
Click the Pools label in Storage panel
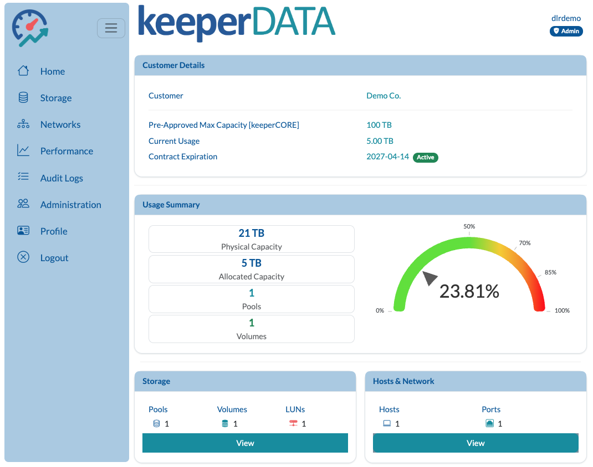[158, 409]
